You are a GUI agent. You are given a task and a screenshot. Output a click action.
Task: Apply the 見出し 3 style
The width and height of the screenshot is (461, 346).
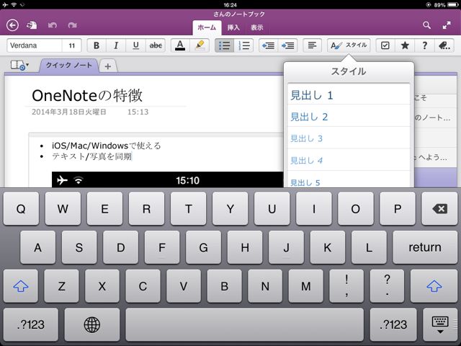[349, 138]
